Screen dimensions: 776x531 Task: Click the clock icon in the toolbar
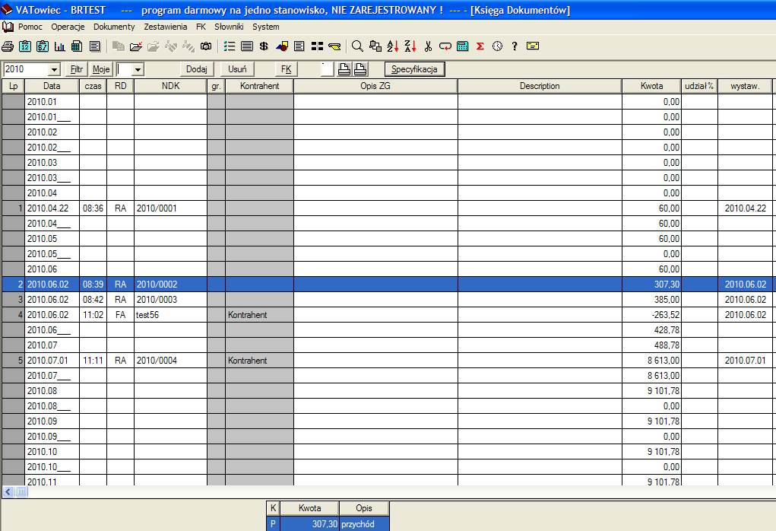tap(497, 46)
